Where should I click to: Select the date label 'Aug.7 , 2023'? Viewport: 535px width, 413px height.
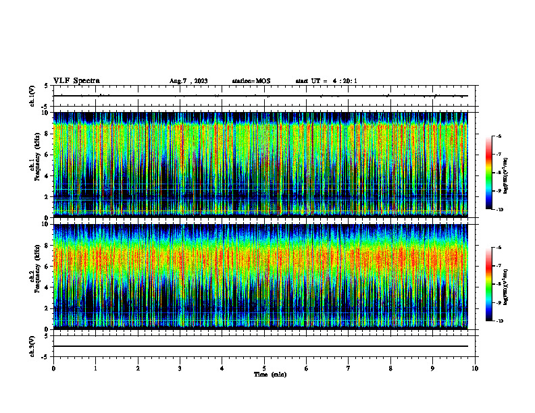(188, 81)
